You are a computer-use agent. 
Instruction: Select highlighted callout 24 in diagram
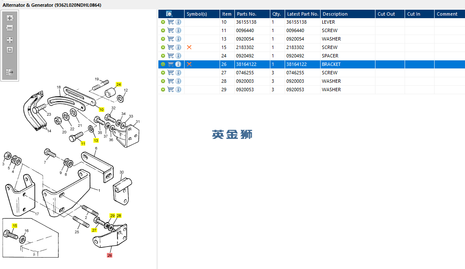(119, 84)
